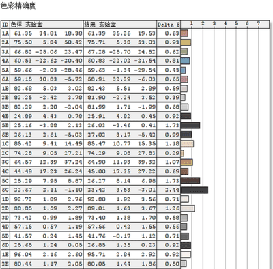Click the olive green bar in row 3A
The height and width of the screenshot is (269, 273).
(184, 52)
